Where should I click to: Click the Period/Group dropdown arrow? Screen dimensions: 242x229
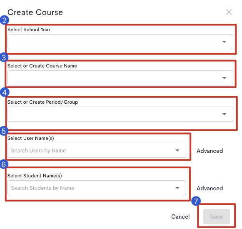[224, 114]
